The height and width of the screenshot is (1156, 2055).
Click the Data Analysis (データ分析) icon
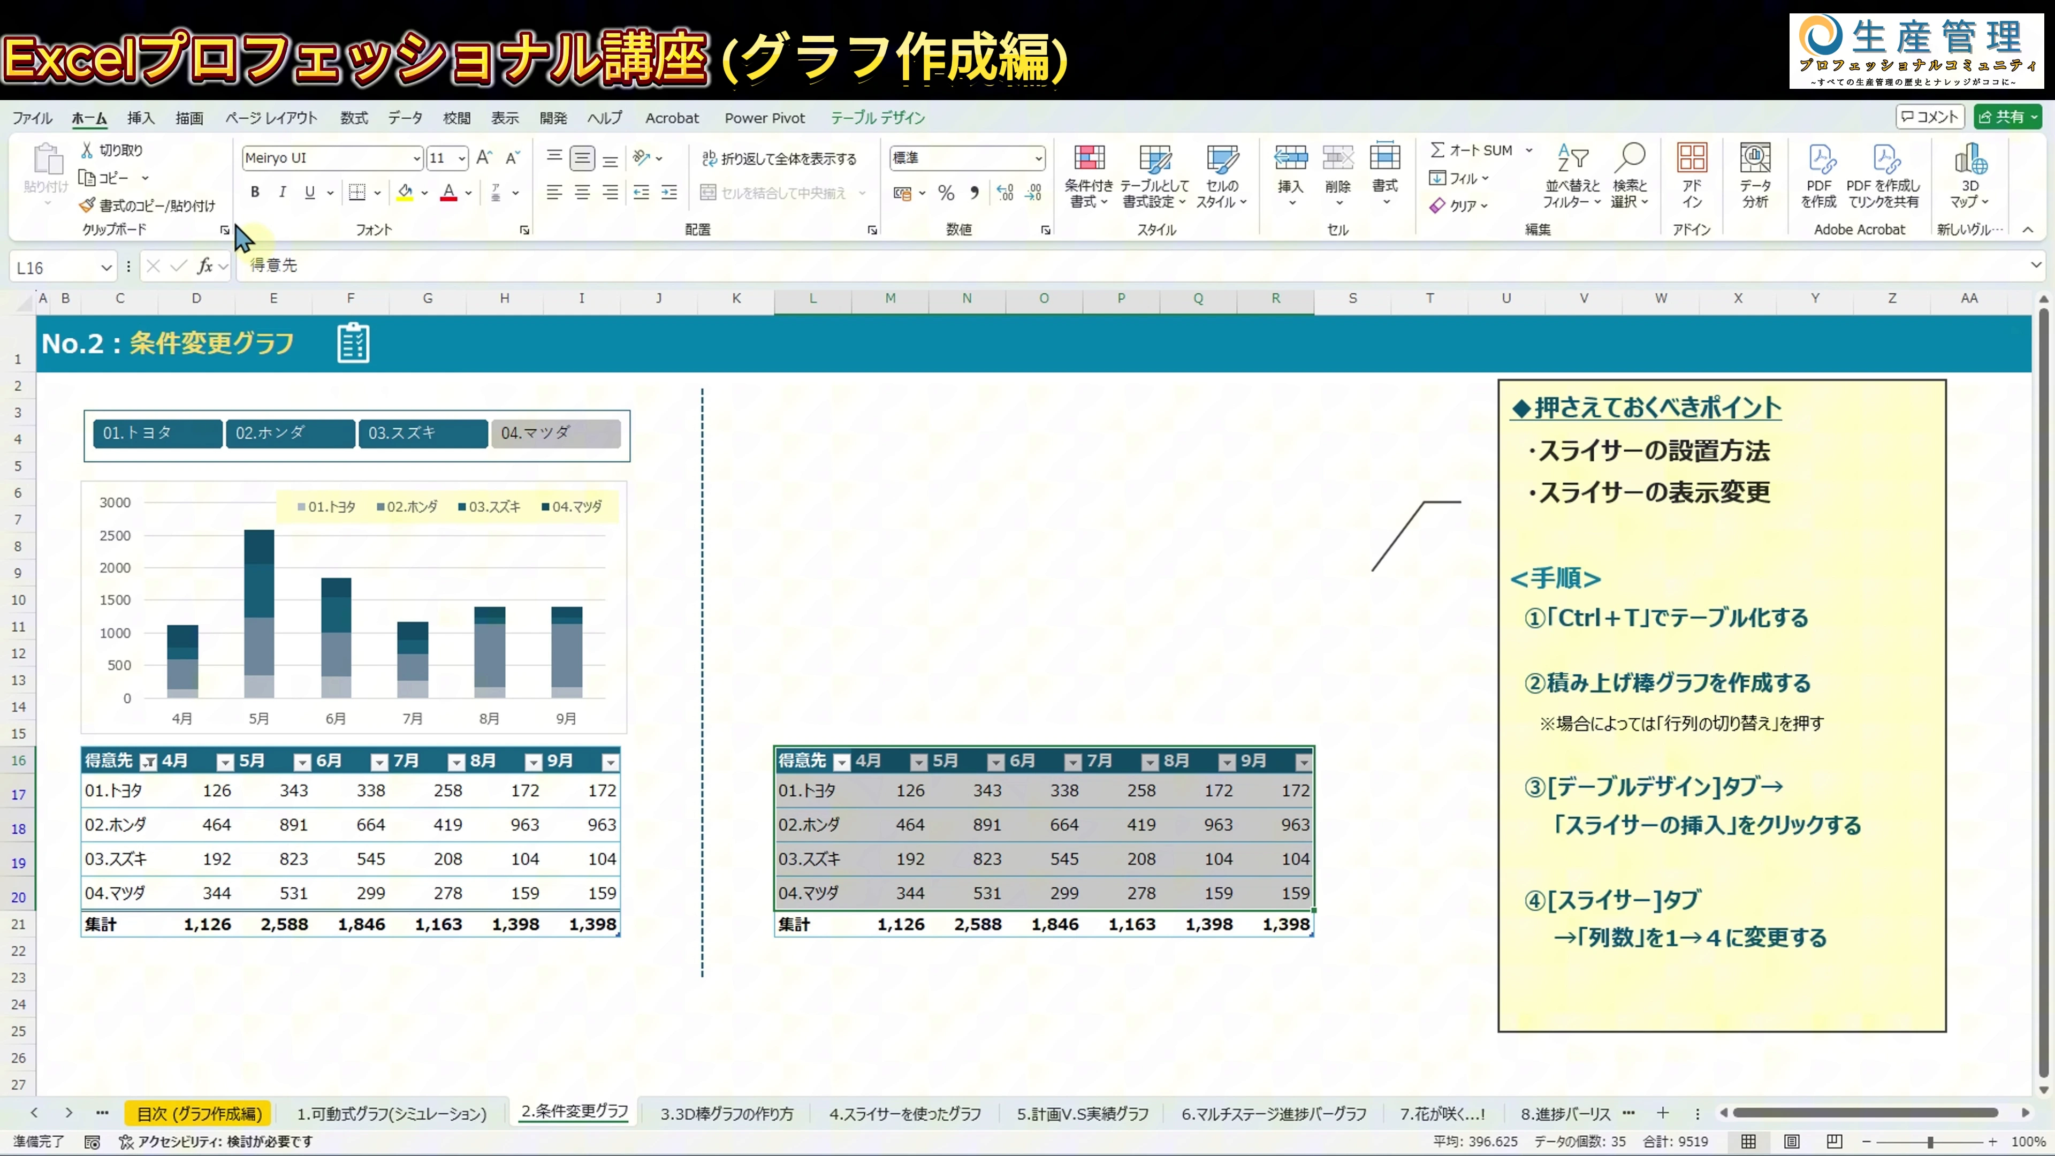click(1755, 158)
